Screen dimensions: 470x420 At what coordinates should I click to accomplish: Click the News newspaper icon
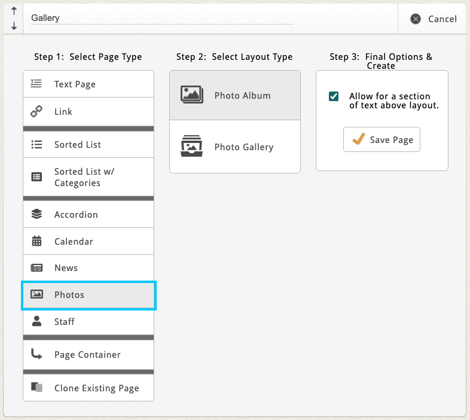pos(36,268)
